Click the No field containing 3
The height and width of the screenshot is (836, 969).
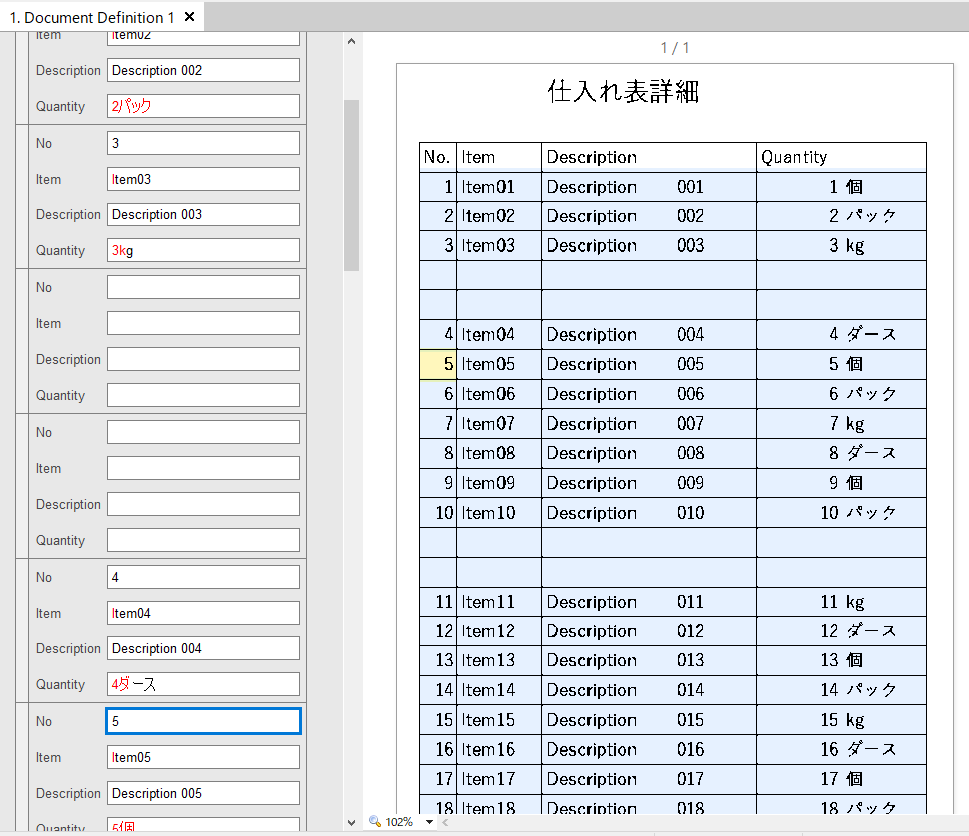(204, 143)
